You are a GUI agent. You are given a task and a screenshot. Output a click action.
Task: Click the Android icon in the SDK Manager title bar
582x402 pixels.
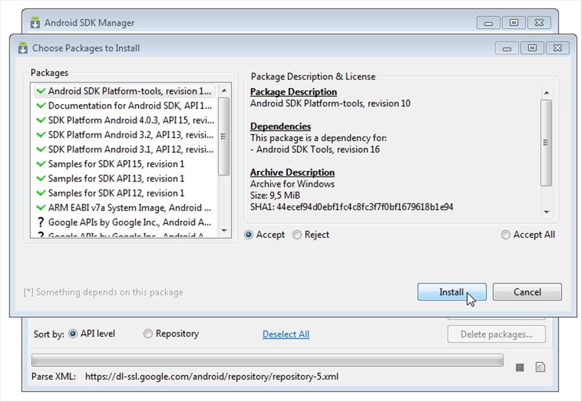coord(35,23)
